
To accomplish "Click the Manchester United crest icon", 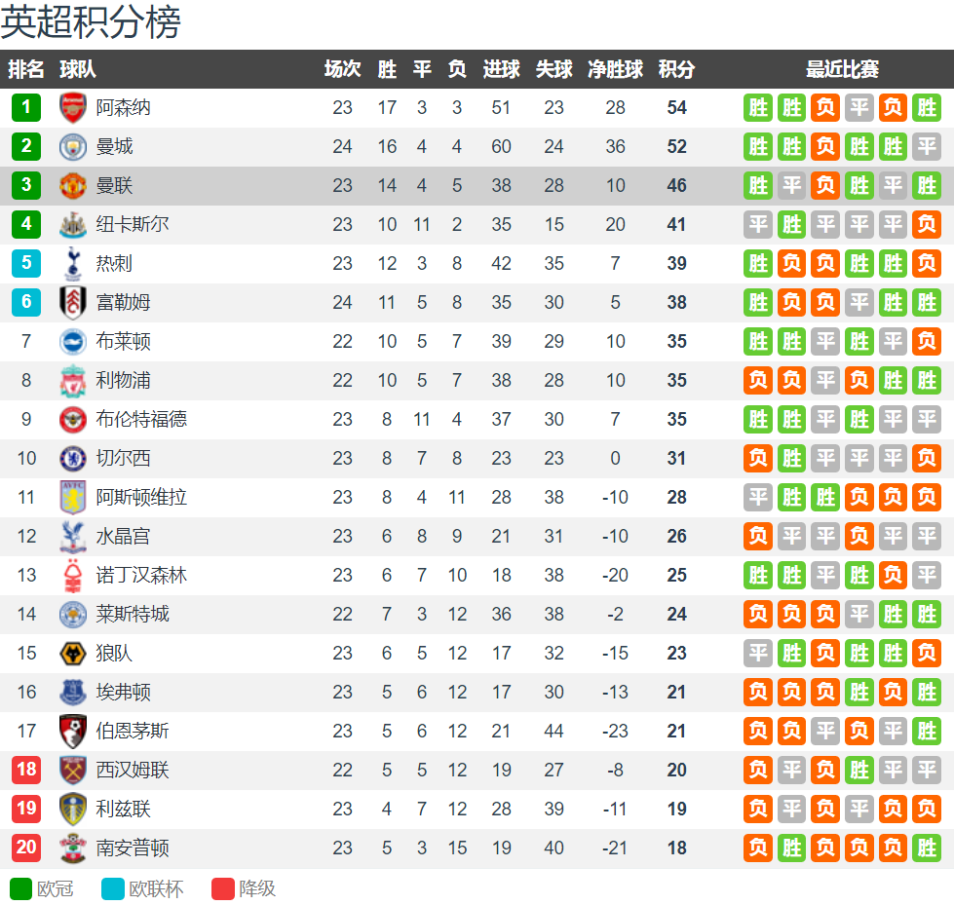I will [x=73, y=186].
